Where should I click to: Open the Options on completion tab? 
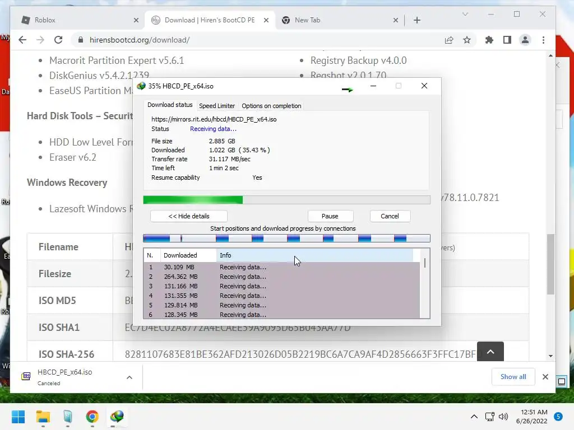point(271,106)
